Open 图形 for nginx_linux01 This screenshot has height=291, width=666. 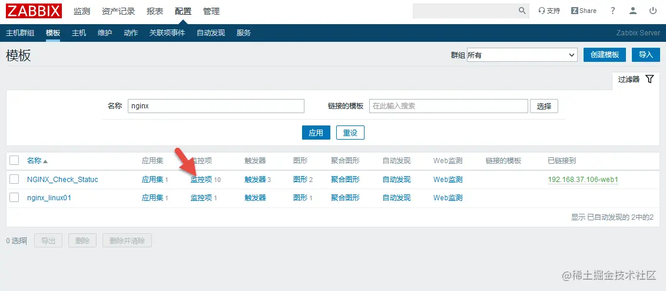tap(300, 198)
